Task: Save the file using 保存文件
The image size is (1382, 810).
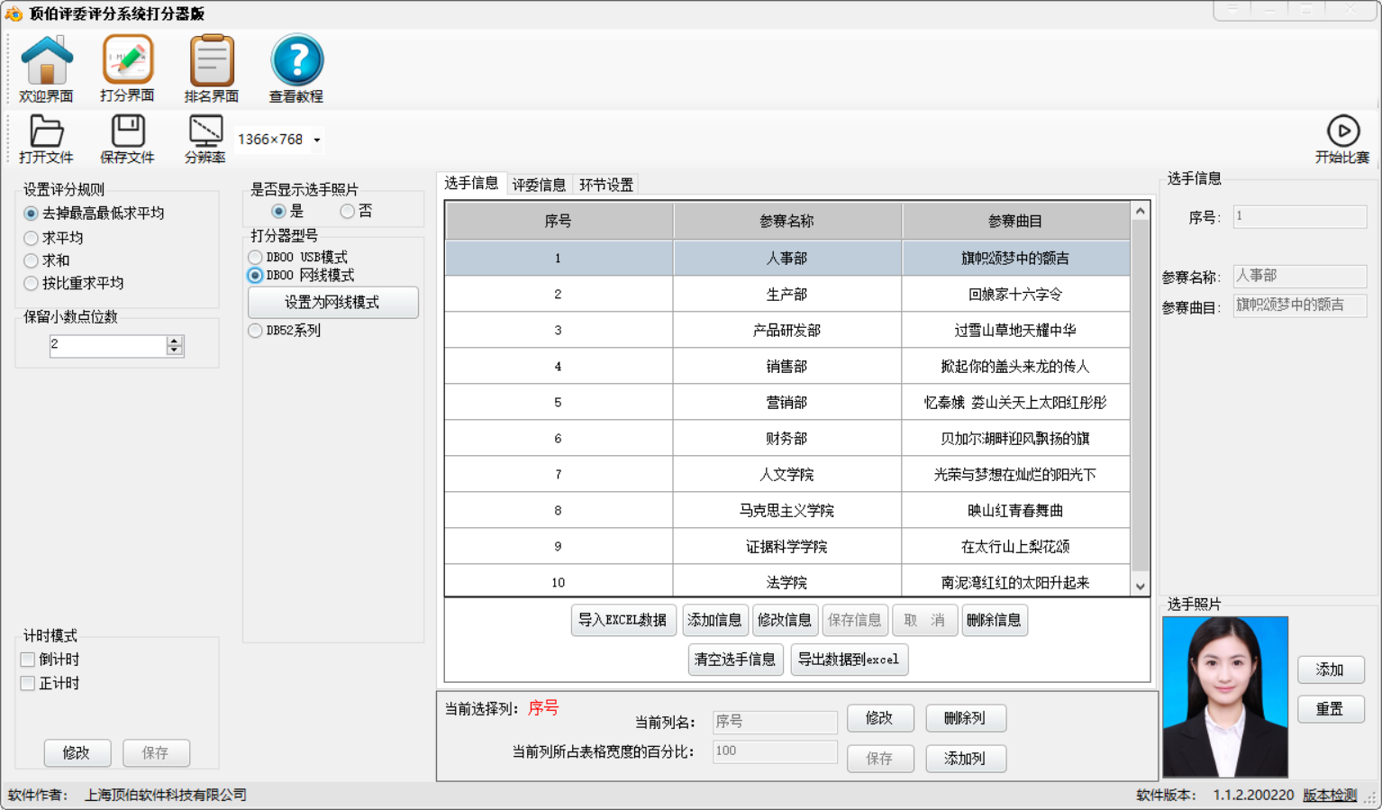Action: [x=127, y=140]
